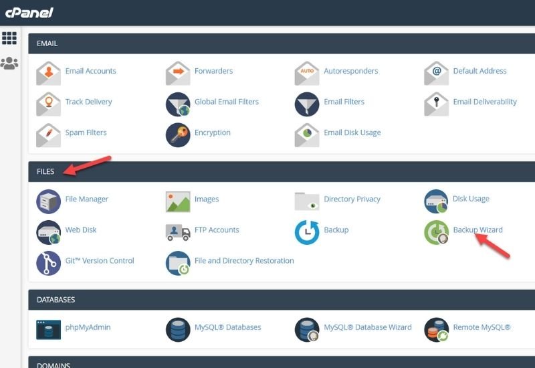Collapse the FILES section header

click(282, 171)
